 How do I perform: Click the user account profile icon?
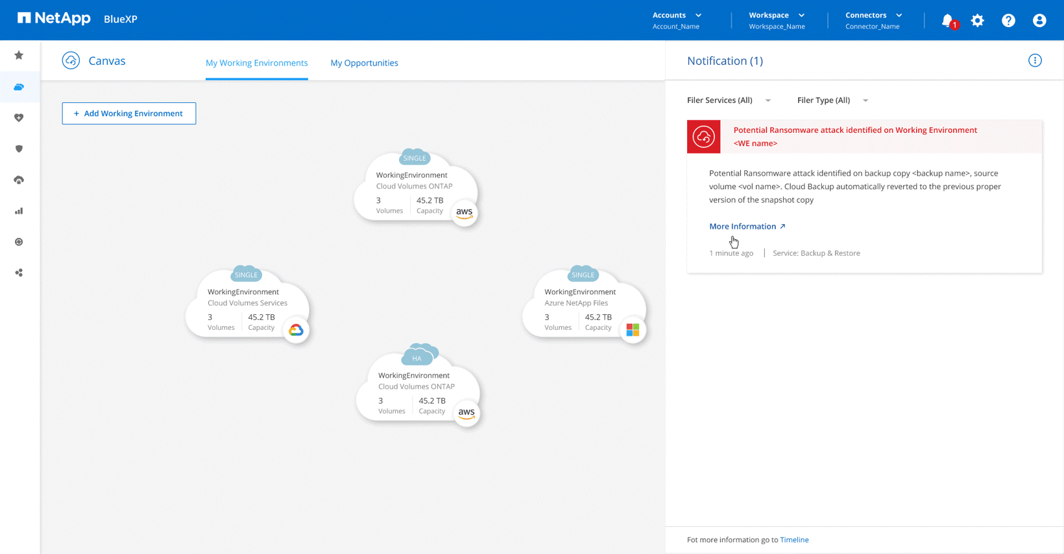pyautogui.click(x=1039, y=20)
